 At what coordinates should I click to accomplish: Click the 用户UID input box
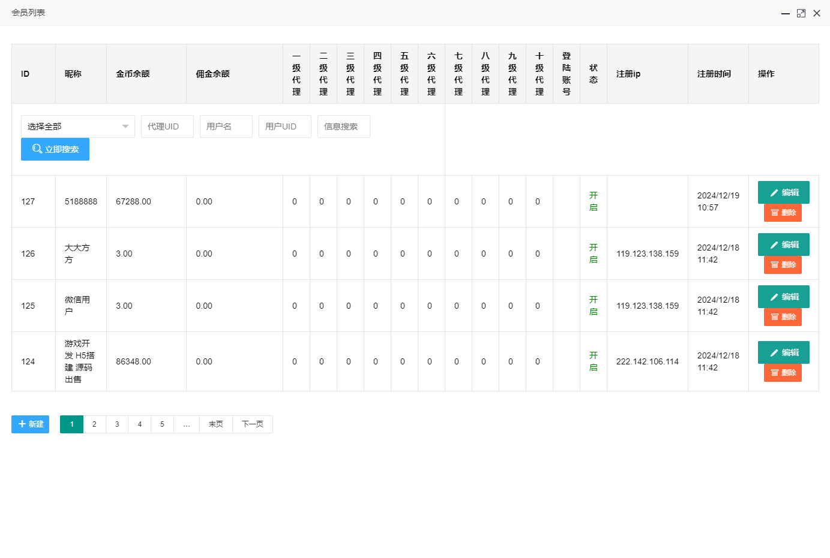[x=284, y=126]
